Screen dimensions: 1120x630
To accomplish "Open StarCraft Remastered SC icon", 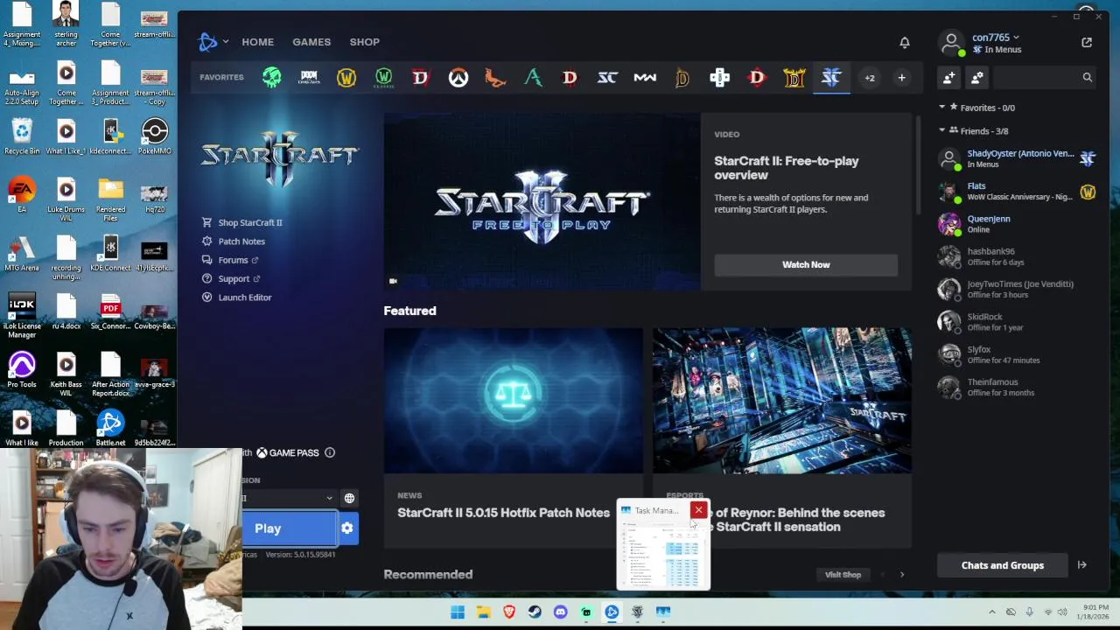I will tap(607, 78).
